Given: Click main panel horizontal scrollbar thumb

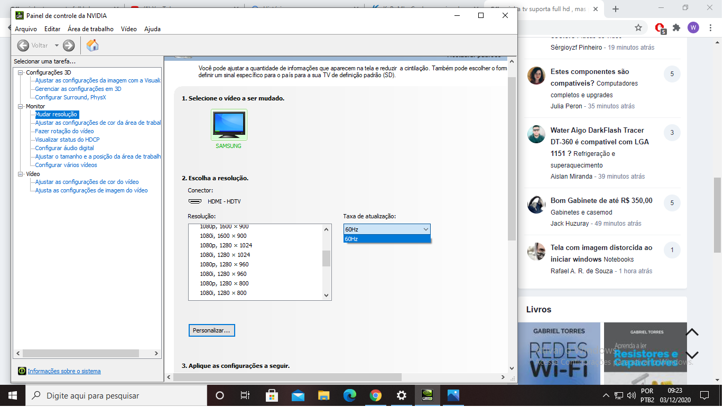Looking at the screenshot, I should [287, 377].
